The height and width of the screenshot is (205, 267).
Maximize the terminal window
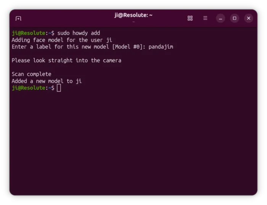click(x=235, y=18)
